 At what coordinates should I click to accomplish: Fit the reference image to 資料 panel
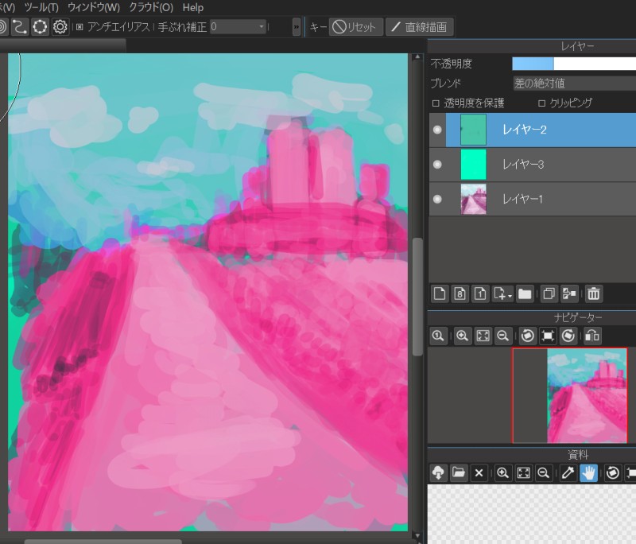[524, 473]
